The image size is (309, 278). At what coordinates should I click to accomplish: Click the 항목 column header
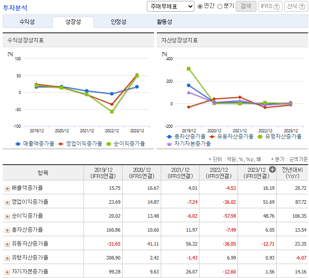coord(43,173)
